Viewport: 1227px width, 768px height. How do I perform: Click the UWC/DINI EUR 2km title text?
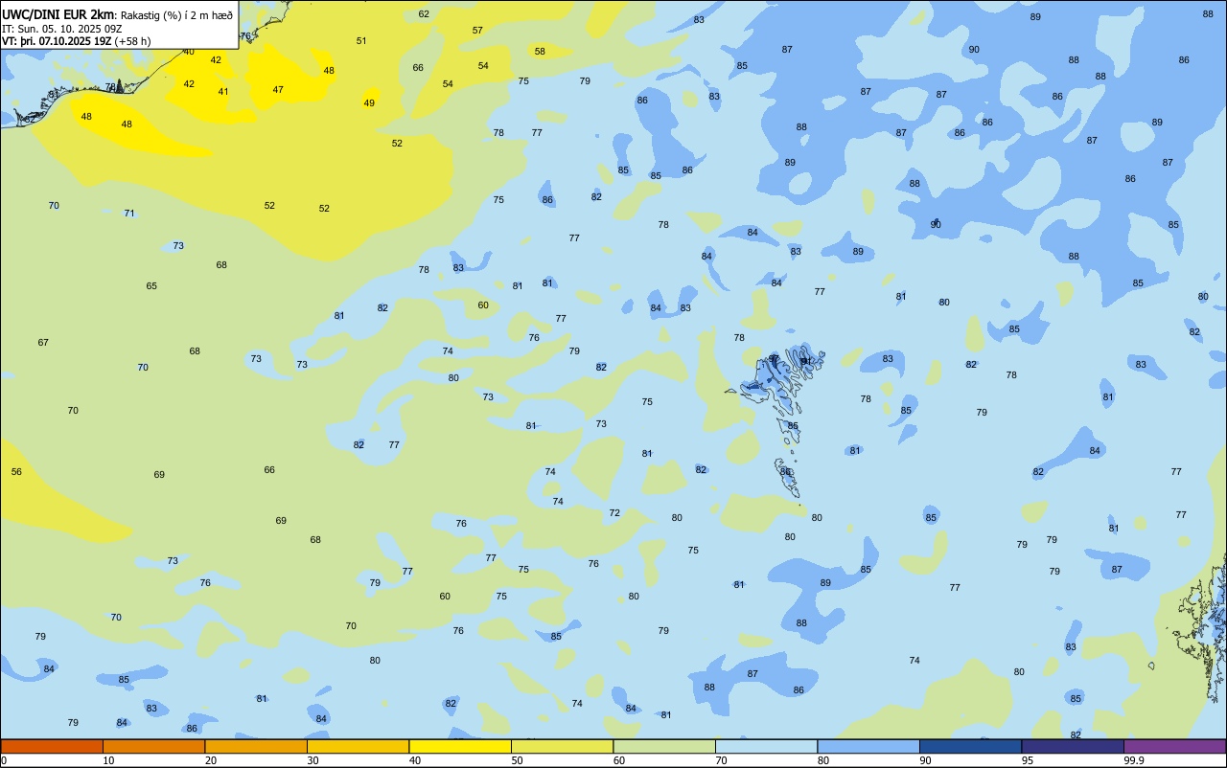58,14
